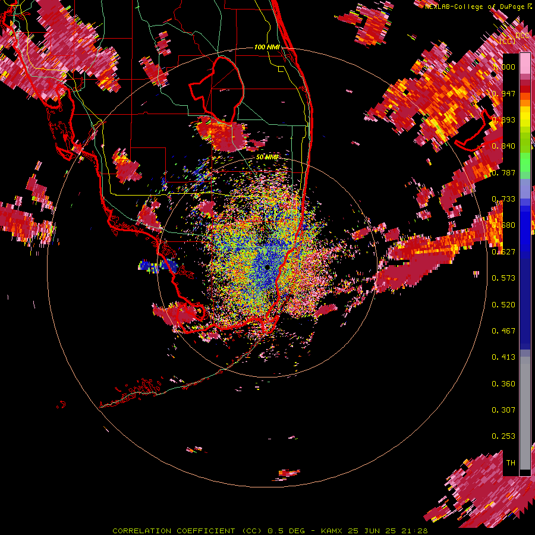This screenshot has height=535, width=535.
Task: Click the 0.893 value on the color scale
Action: point(503,119)
